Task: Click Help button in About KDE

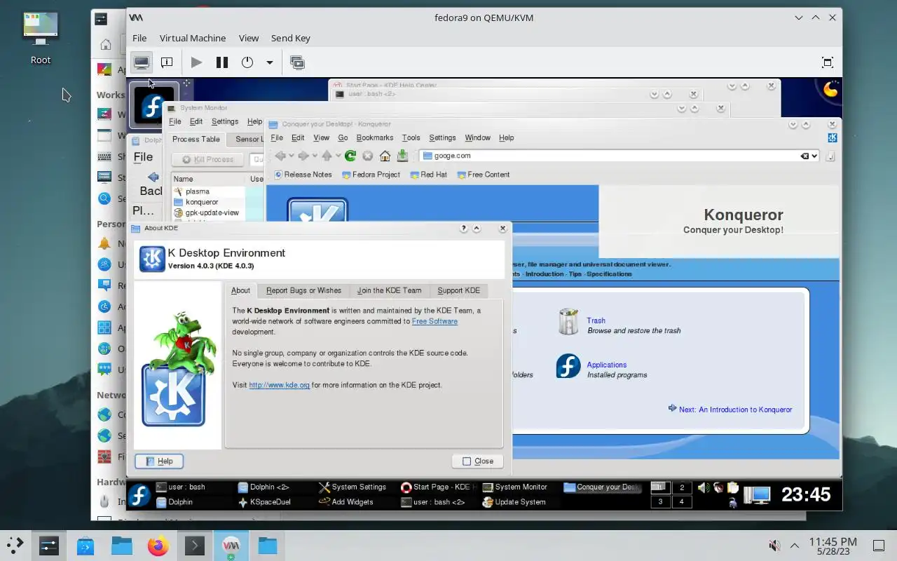Action: [159, 461]
